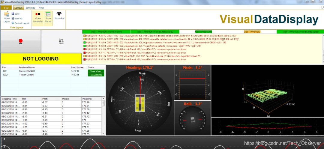The width and height of the screenshot is (324, 149).
Task: Click the Pitch column header in the table
Action: pos(51,99)
